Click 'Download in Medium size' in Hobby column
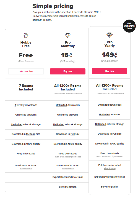 [26, 134]
